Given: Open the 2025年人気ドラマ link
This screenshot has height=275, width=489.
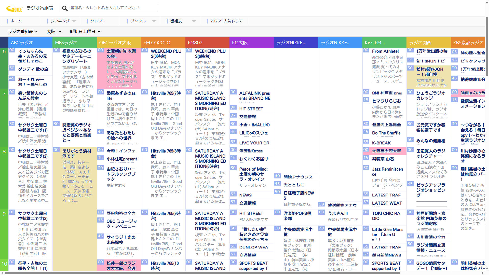Looking at the screenshot, I should 226,21.
